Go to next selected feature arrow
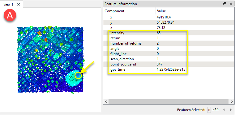 [231, 110]
